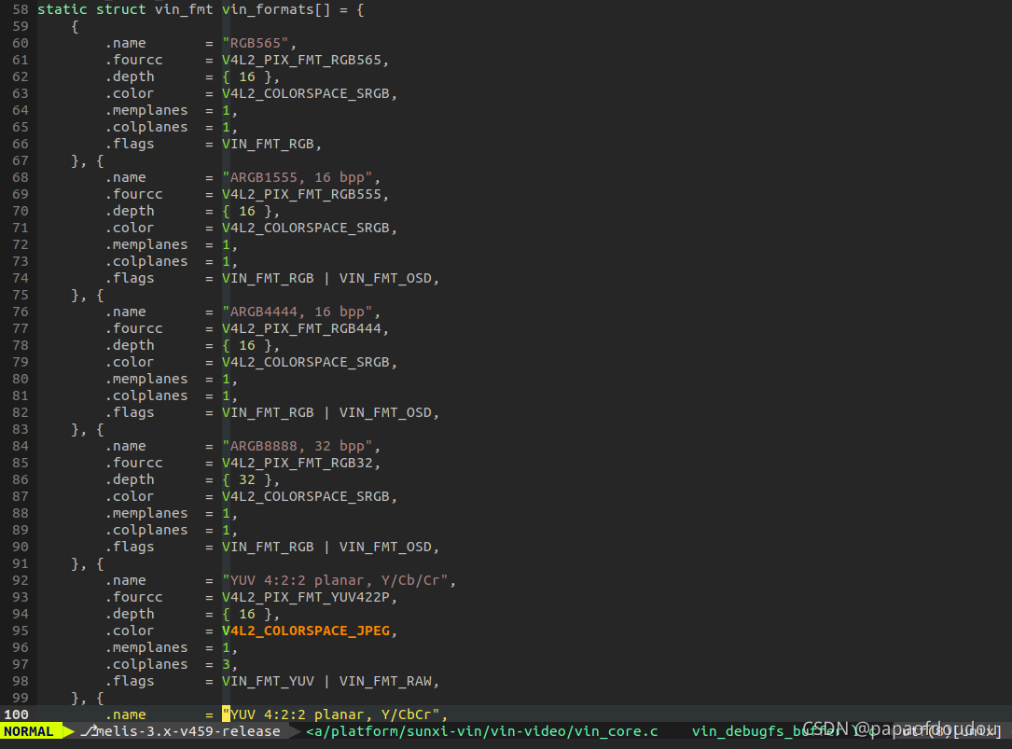Click the static keyword on line 58

coord(62,9)
